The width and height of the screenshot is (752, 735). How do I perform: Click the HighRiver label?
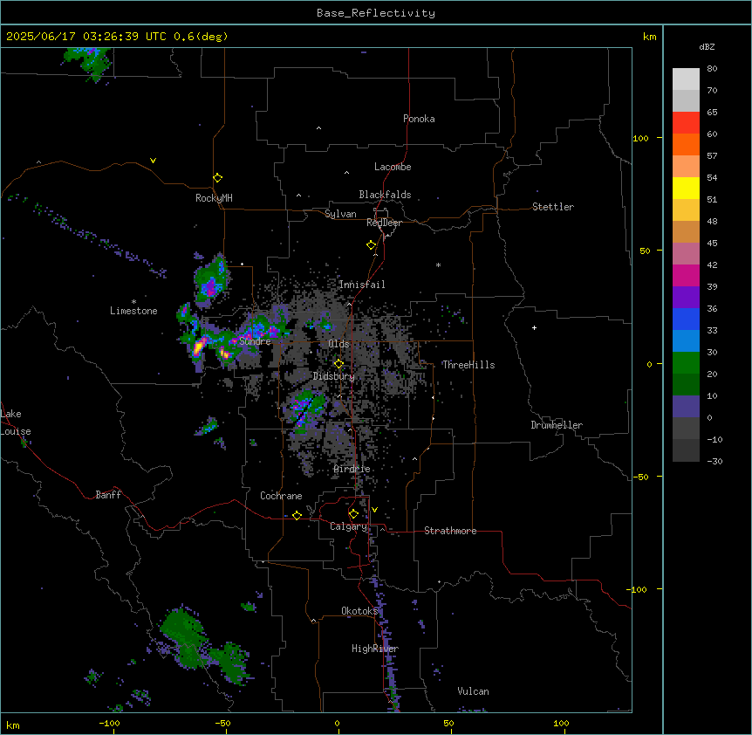375,649
